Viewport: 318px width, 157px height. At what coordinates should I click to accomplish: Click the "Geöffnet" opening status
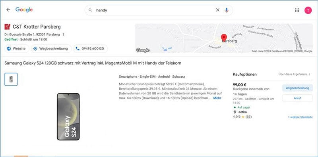coord(11,40)
